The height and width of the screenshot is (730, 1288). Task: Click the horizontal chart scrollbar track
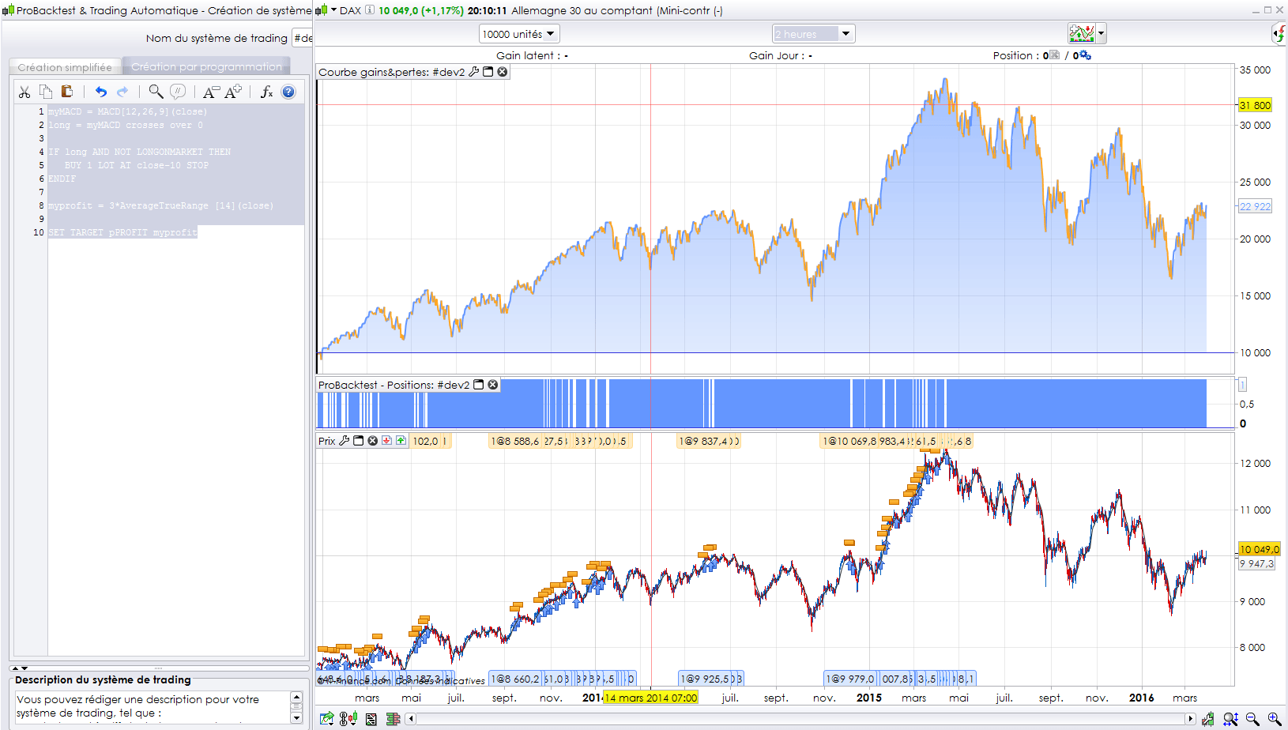[x=800, y=719]
